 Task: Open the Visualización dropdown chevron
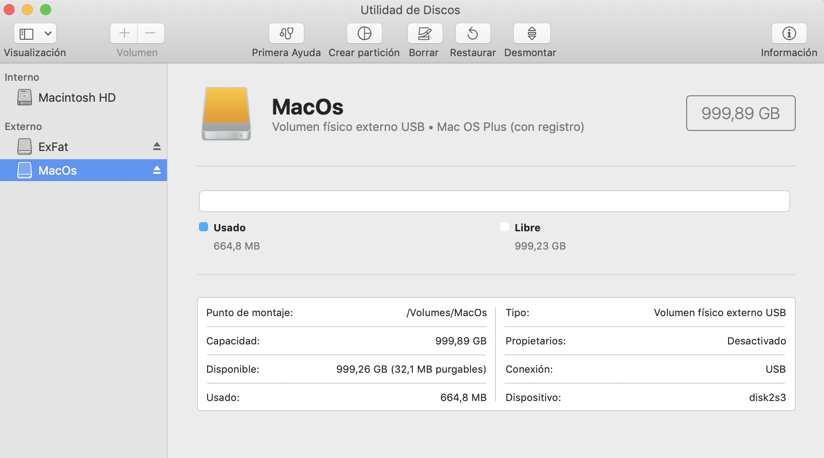[x=48, y=34]
